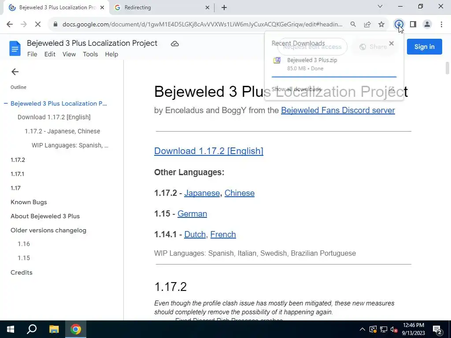
Task: Jump to WIP Languages outline item
Action: click(x=70, y=145)
